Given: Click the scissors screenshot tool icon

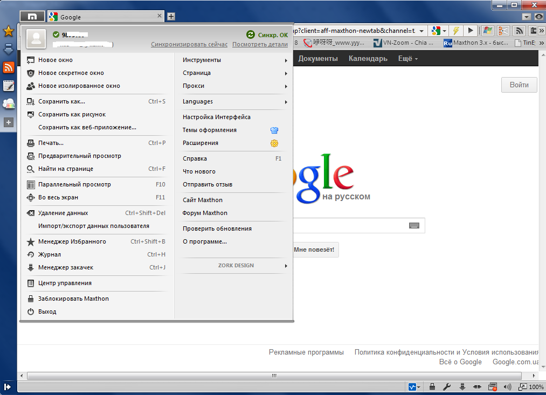Looking at the screenshot, I should (503, 31).
